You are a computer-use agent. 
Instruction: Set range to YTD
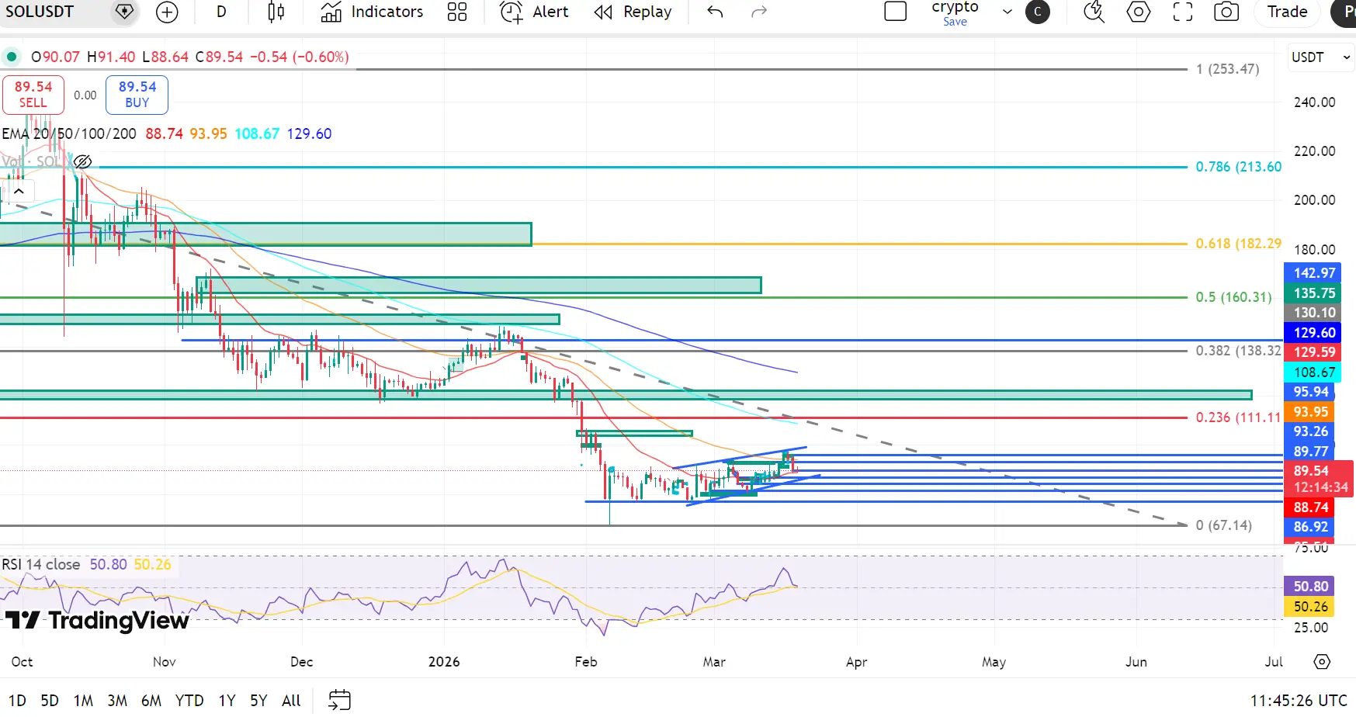pos(189,701)
